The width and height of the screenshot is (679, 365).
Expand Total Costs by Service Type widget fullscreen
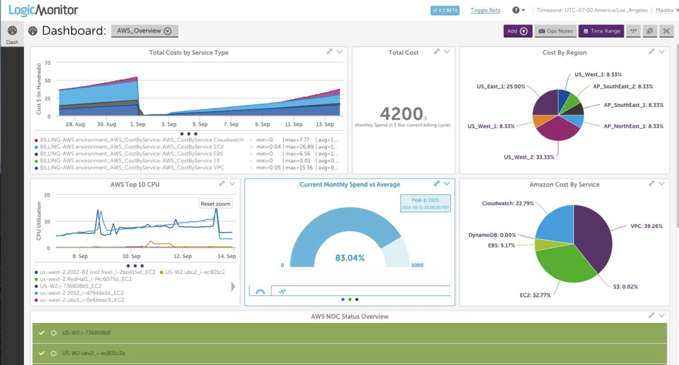[x=329, y=52]
